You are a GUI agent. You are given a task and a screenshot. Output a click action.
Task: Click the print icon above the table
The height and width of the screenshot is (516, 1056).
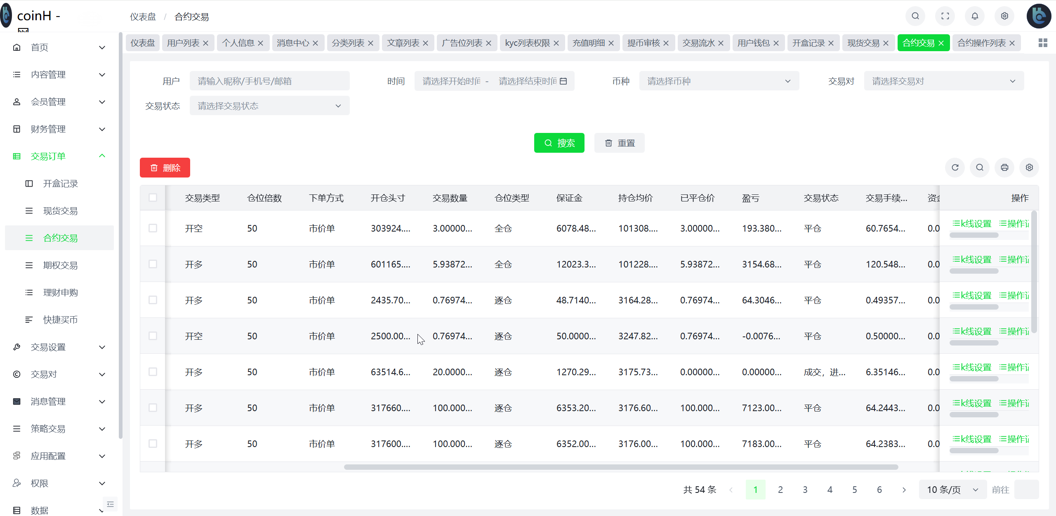tap(1004, 168)
